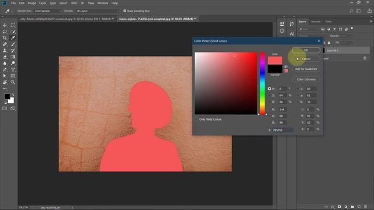
Task: Select the Move tool
Action: pyautogui.click(x=5, y=25)
